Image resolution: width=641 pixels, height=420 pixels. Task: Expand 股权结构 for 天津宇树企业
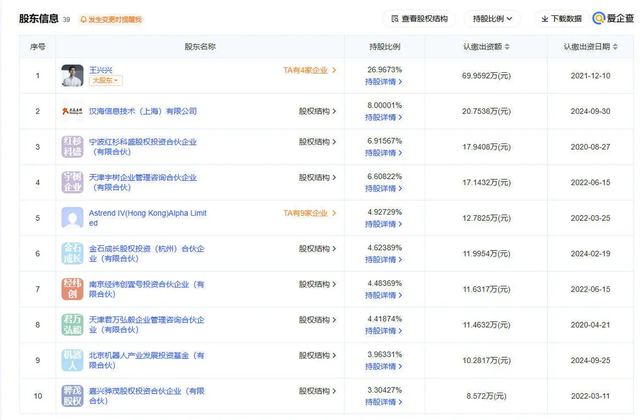pyautogui.click(x=317, y=177)
